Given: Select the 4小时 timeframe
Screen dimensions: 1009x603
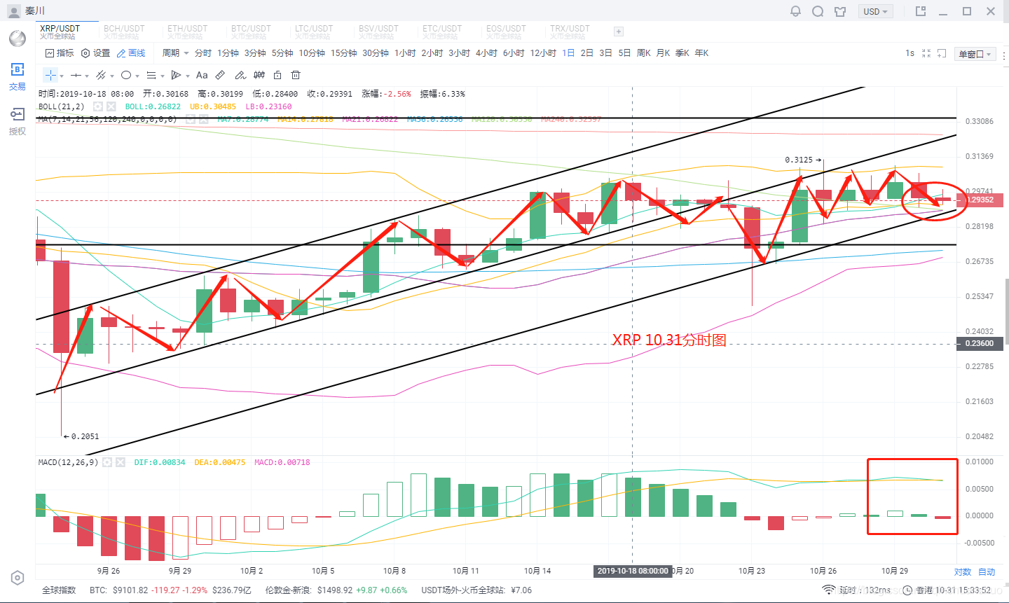Looking at the screenshot, I should pyautogui.click(x=486, y=53).
